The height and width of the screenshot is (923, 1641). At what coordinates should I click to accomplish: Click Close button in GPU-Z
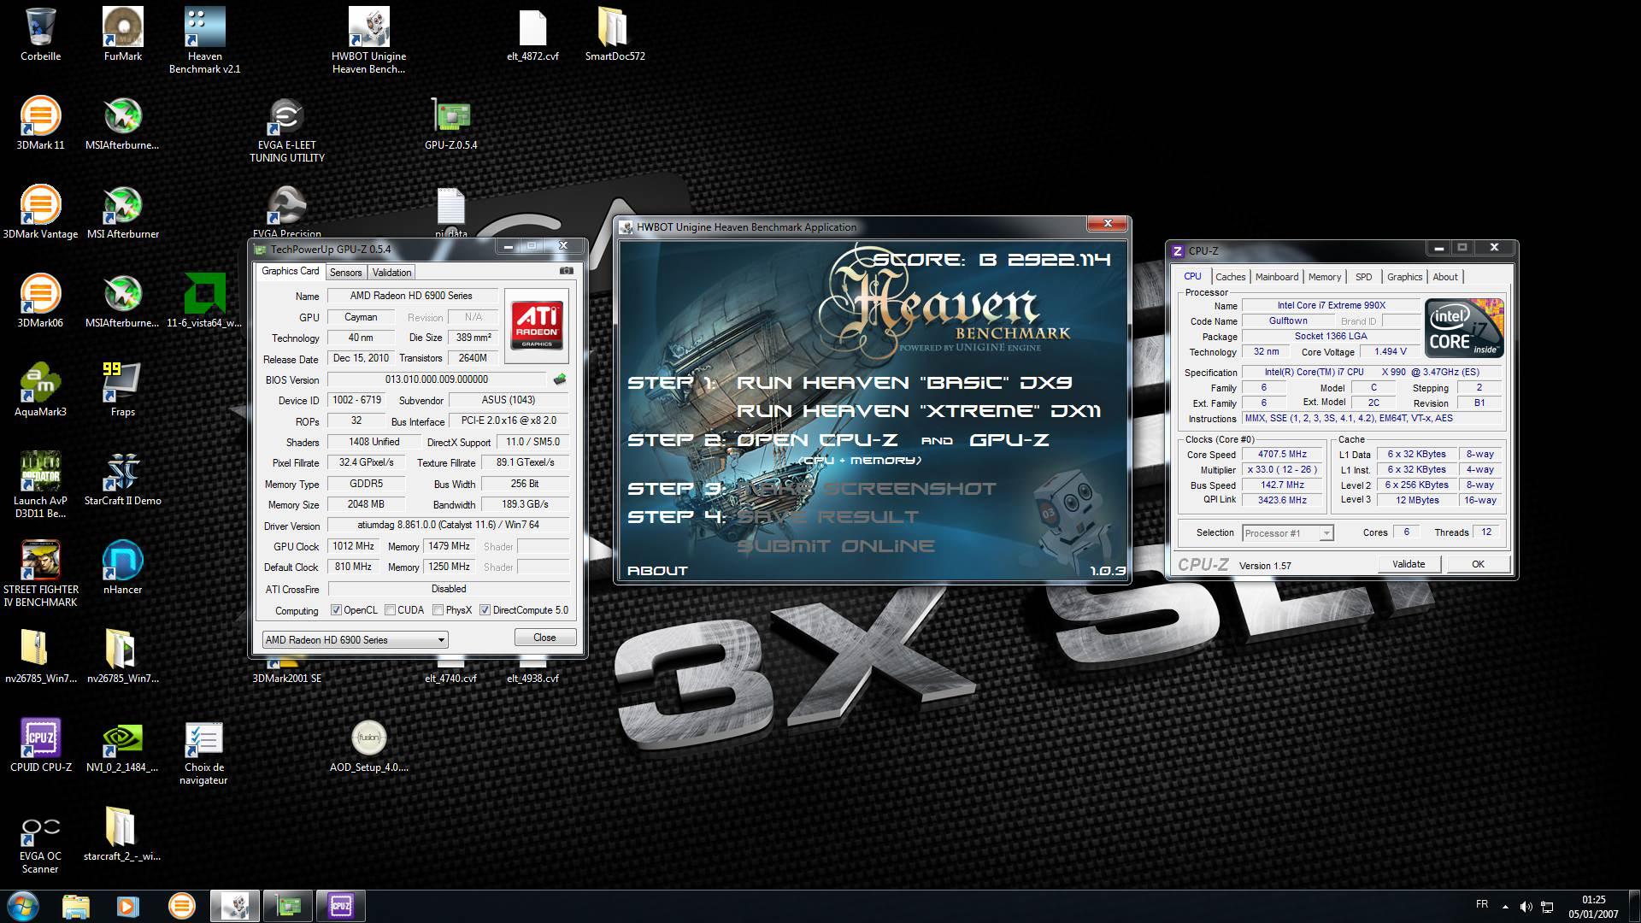pos(544,638)
